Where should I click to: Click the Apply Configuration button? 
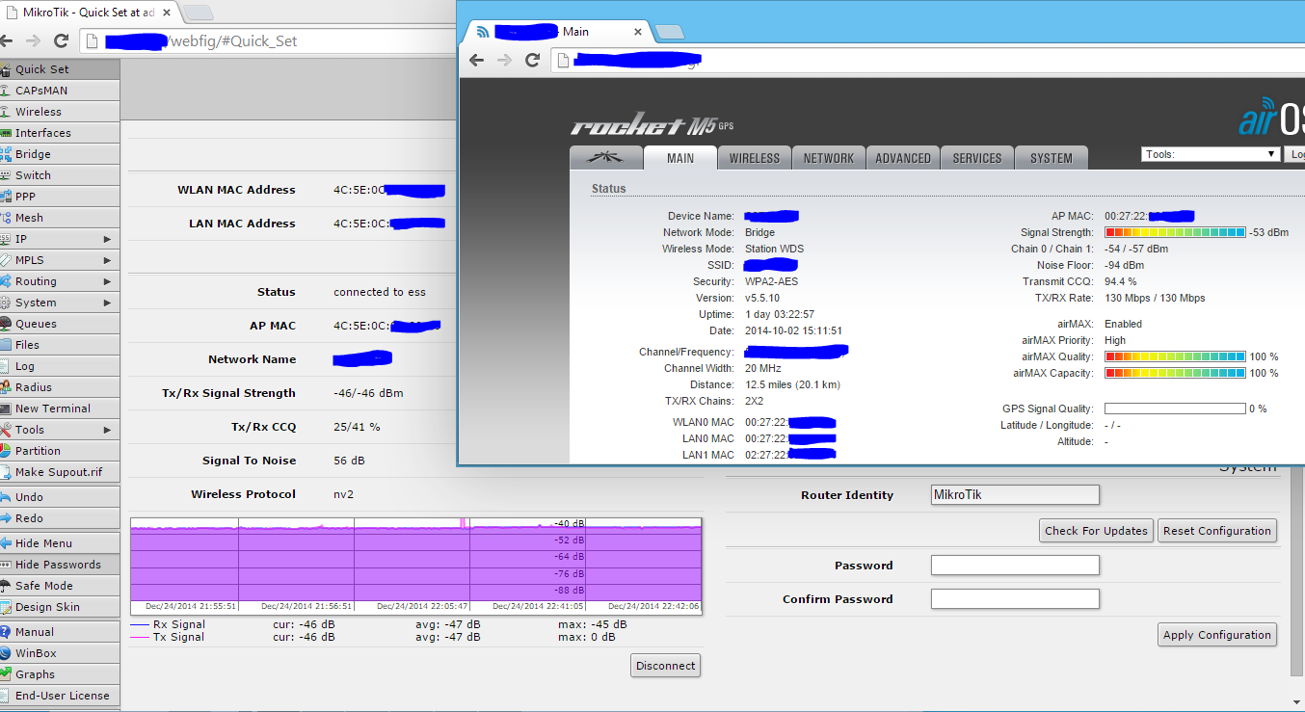pyautogui.click(x=1217, y=635)
